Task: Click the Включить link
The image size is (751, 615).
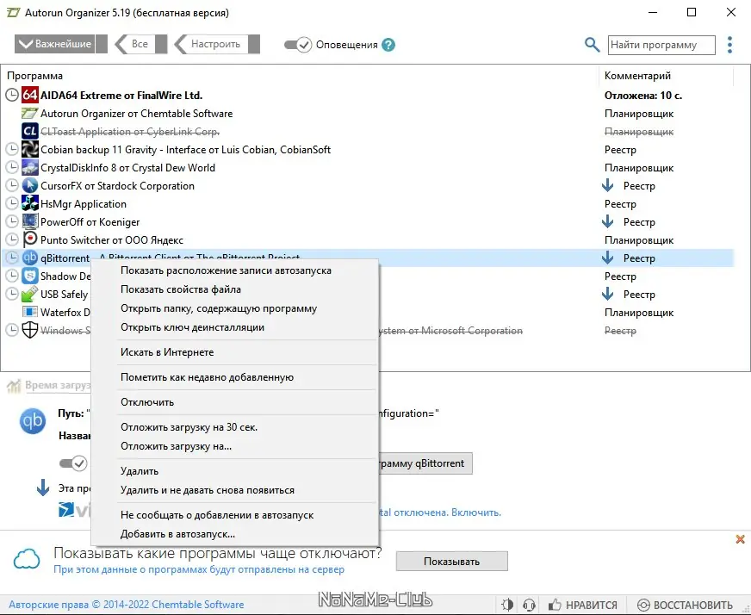Action: tap(476, 512)
